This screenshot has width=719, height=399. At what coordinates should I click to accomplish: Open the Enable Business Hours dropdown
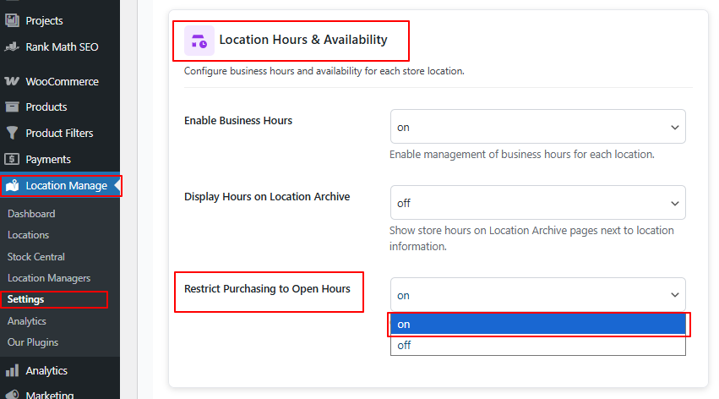537,127
